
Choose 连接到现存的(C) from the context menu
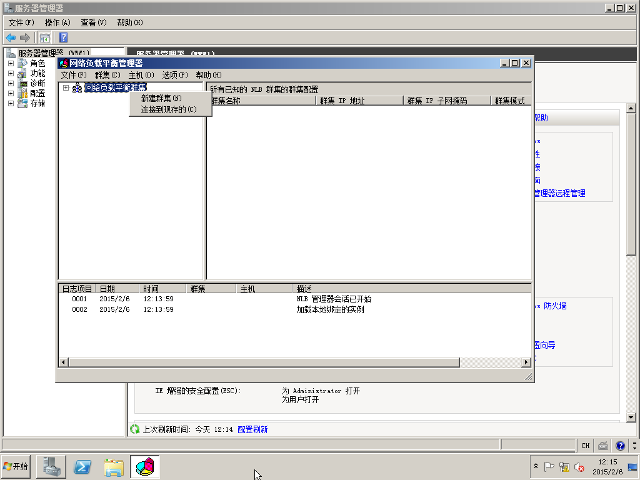169,110
